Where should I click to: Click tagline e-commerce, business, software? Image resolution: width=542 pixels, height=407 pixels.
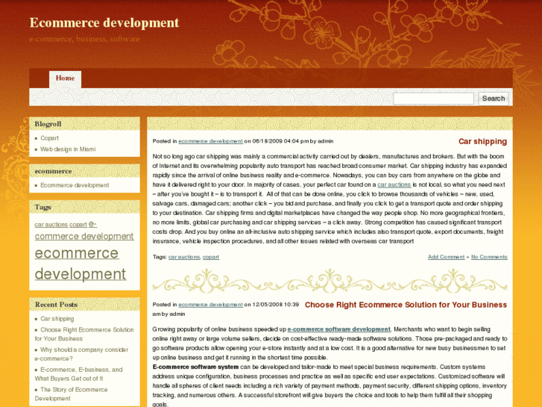[85, 39]
